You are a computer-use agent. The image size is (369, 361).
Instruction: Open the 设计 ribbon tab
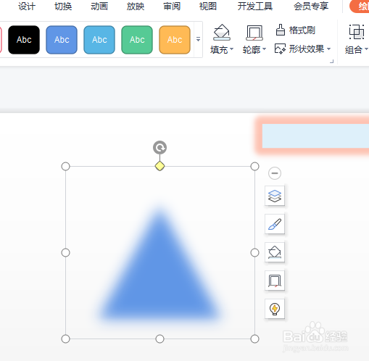27,7
